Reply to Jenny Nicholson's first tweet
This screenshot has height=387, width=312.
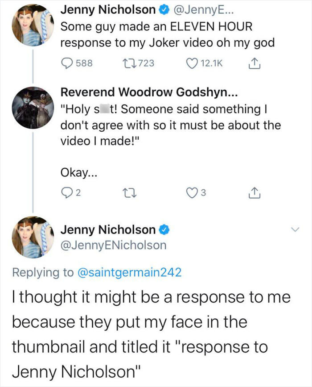[66, 63]
